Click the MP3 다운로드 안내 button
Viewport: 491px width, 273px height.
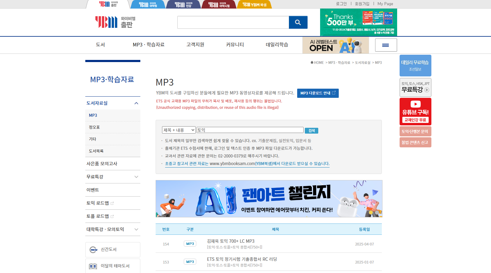[318, 93]
